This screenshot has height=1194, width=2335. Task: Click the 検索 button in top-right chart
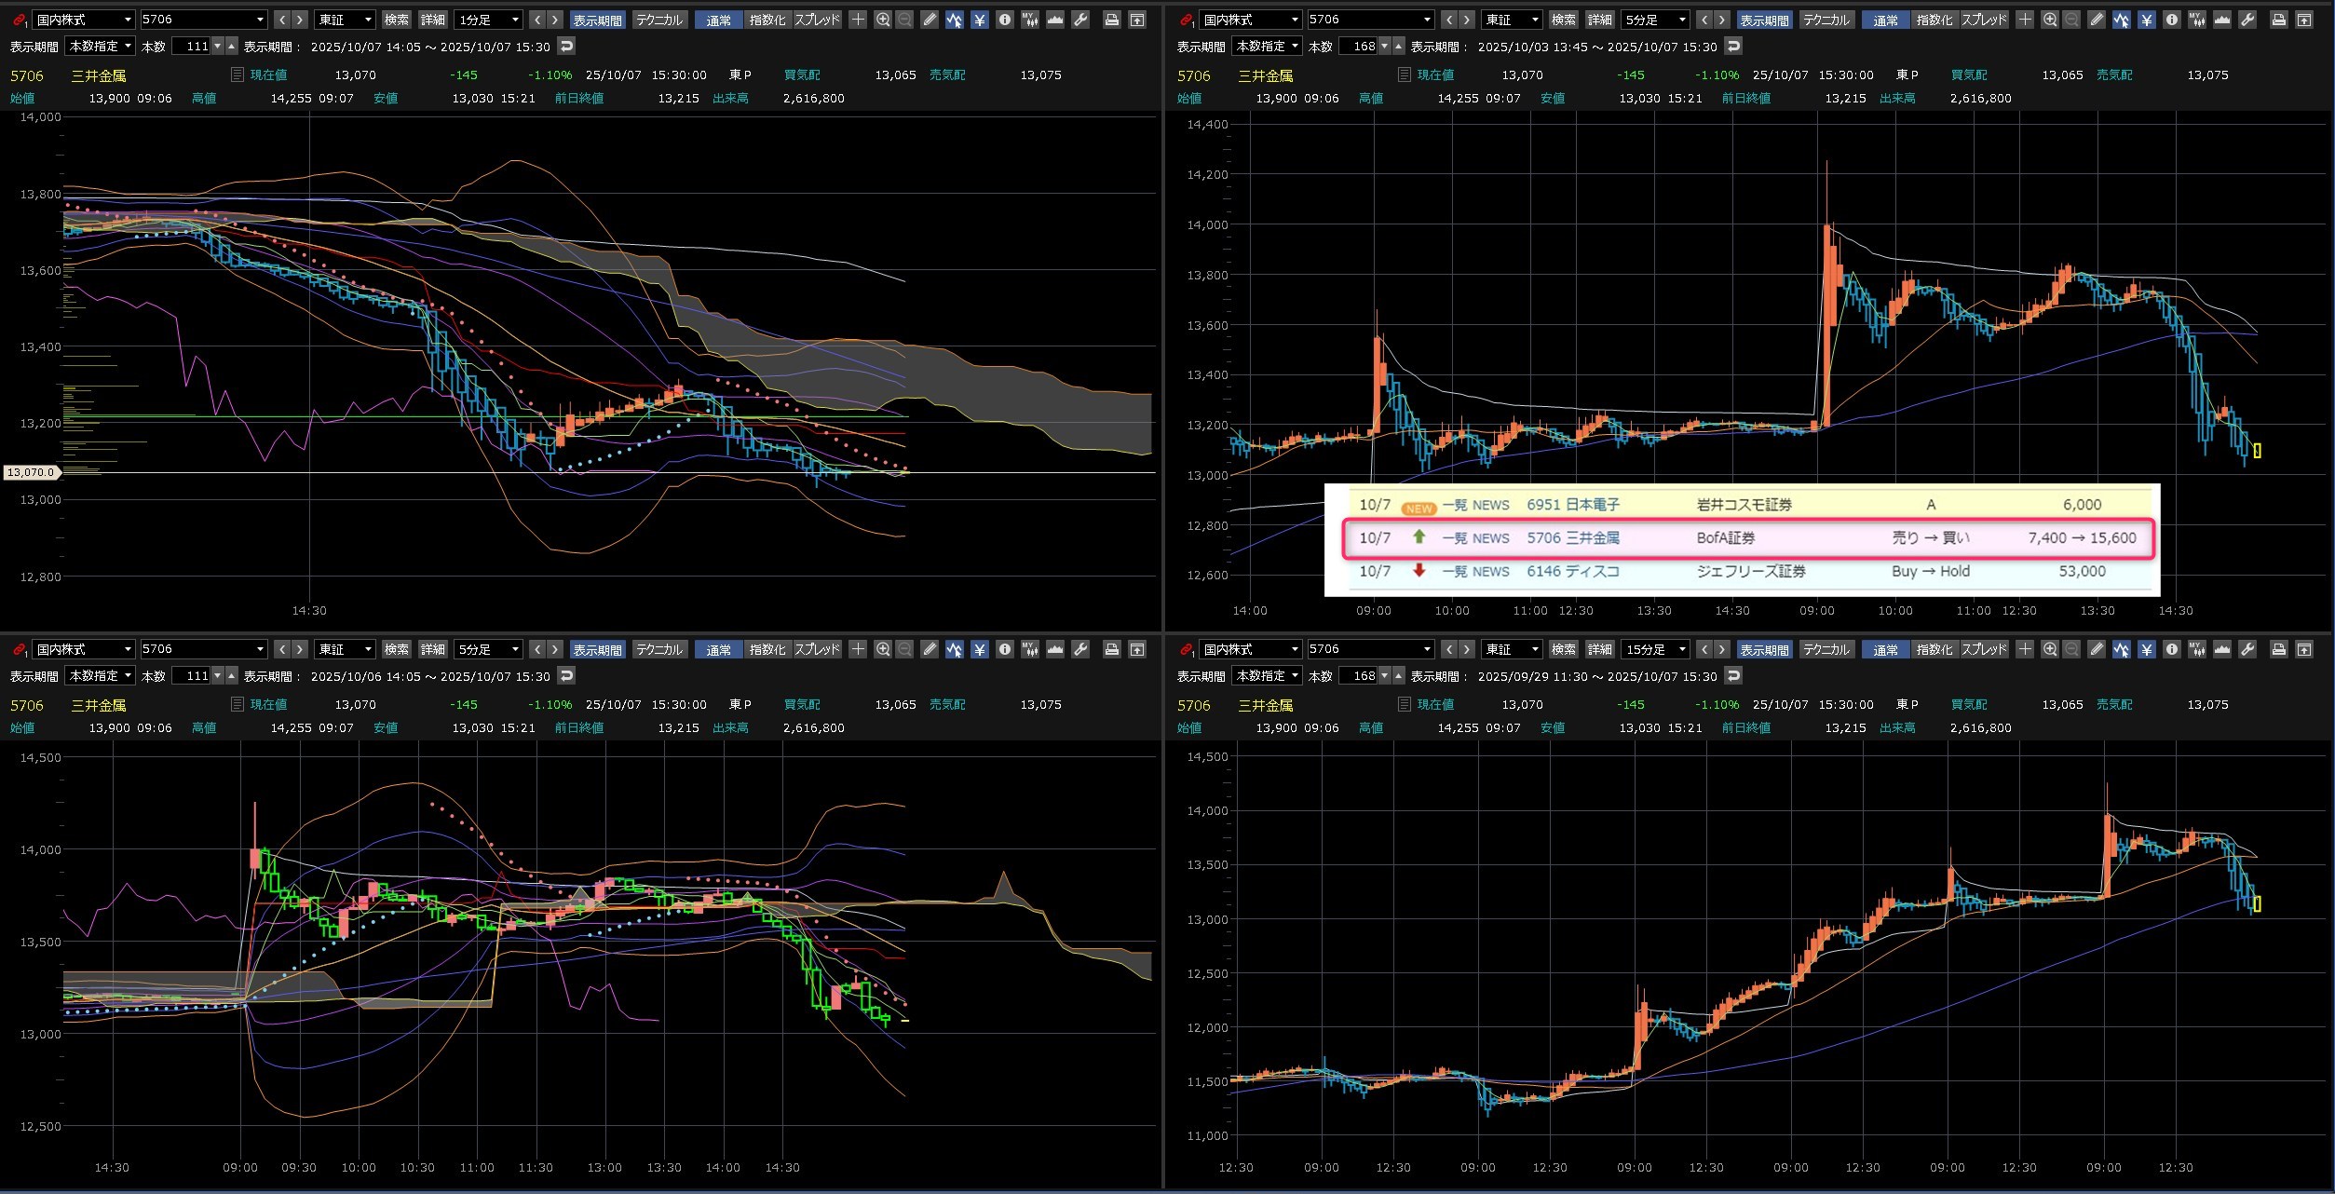pos(1563,20)
